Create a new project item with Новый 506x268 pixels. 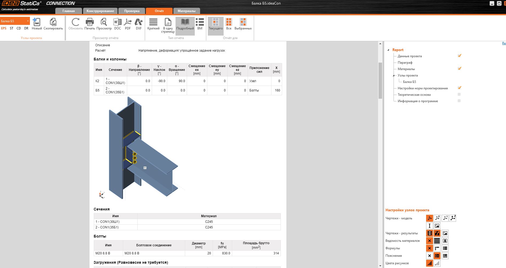pos(37,24)
